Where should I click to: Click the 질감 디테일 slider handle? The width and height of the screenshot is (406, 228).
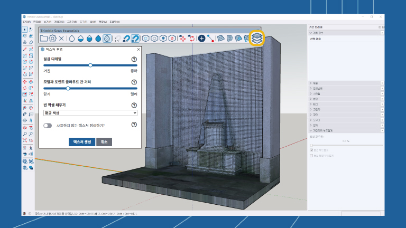click(91, 65)
